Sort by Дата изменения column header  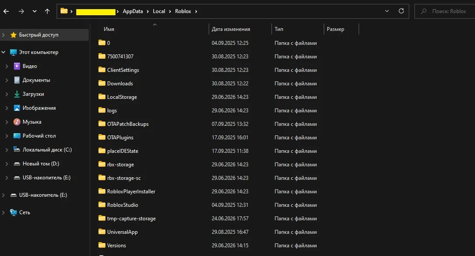point(231,29)
